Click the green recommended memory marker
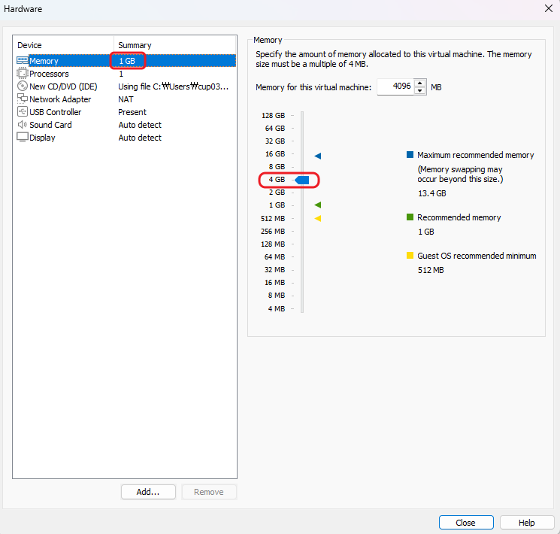The image size is (560, 534). tap(317, 205)
